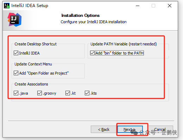Click the "Update PATH Variable" group label
The image size is (183, 140).
(x=124, y=44)
